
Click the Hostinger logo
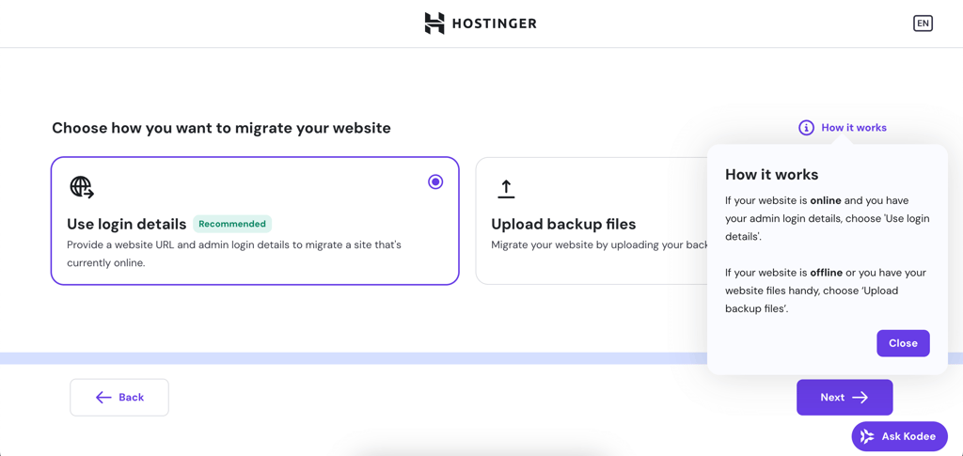[481, 24]
